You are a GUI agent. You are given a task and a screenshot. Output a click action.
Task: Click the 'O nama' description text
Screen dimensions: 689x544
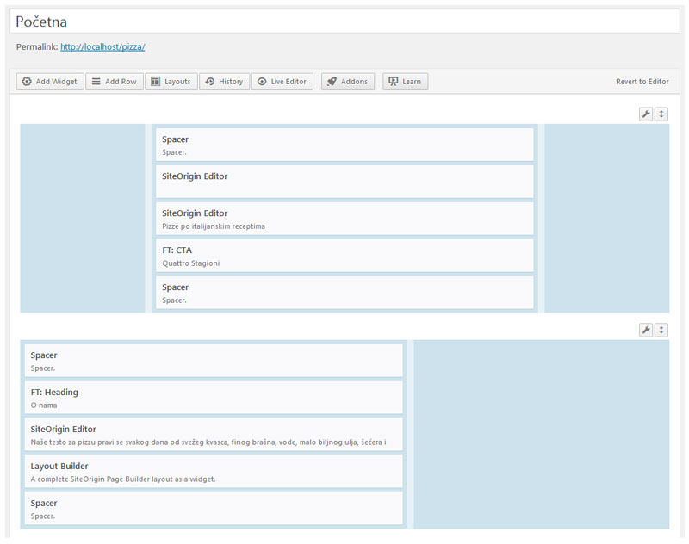[x=44, y=405]
